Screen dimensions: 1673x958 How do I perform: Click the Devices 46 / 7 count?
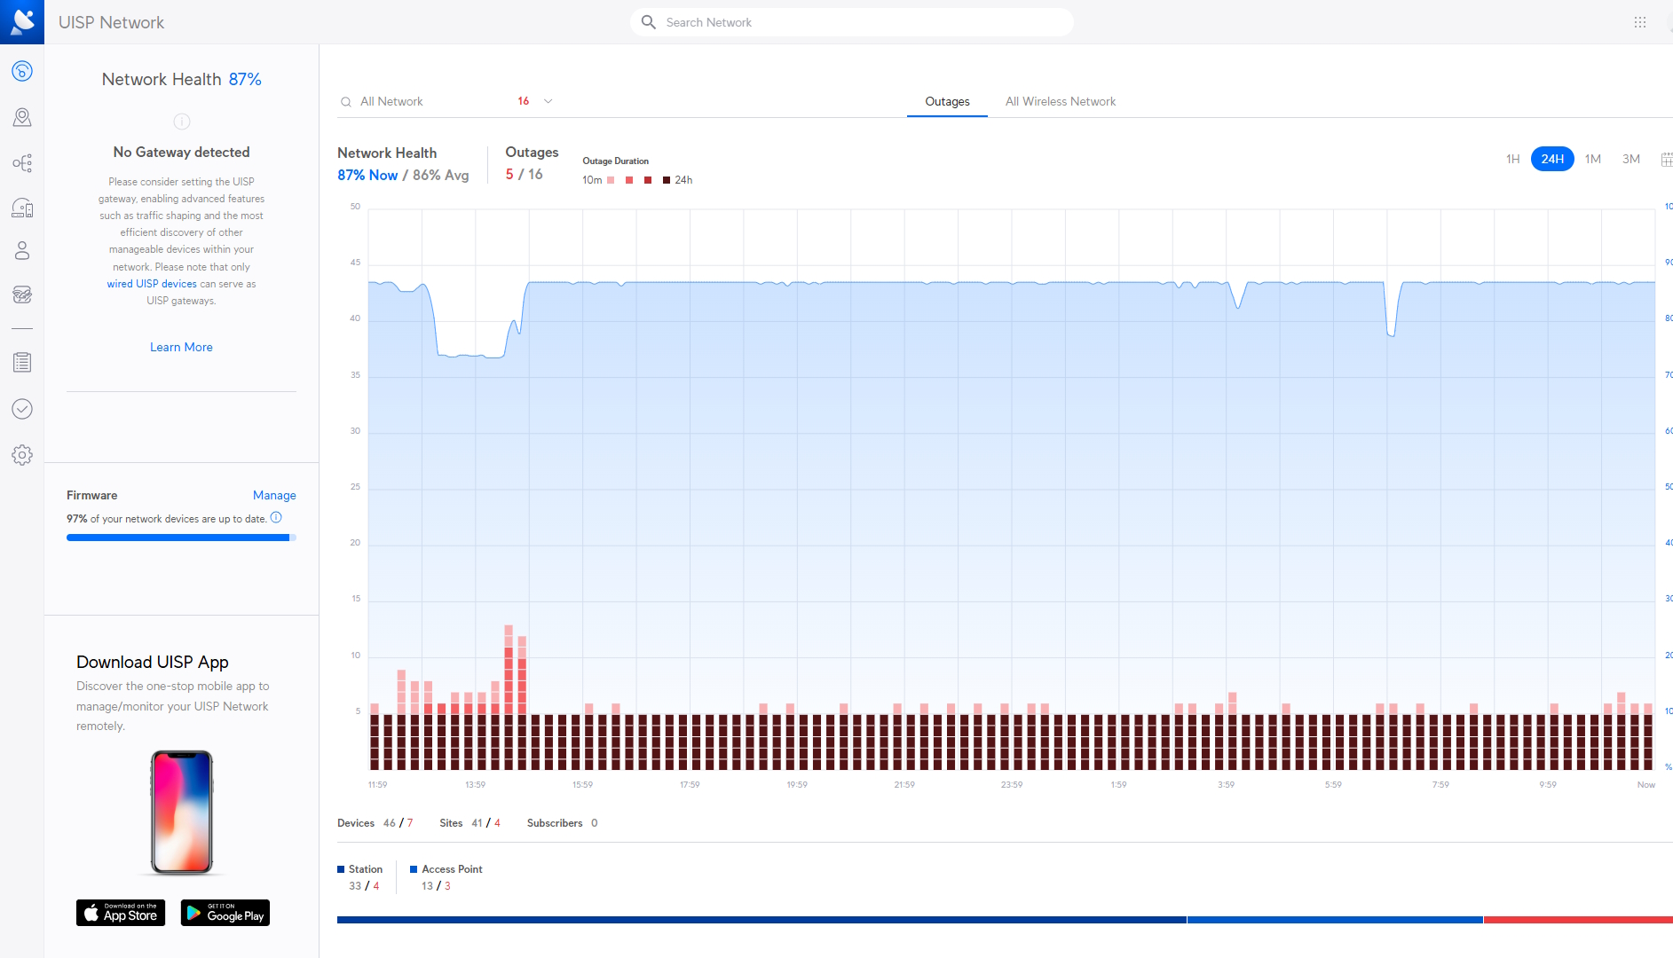pos(375,823)
